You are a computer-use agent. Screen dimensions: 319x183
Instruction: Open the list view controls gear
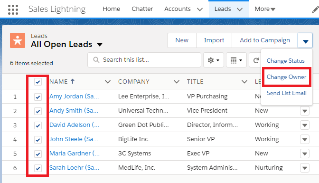[x=214, y=60]
